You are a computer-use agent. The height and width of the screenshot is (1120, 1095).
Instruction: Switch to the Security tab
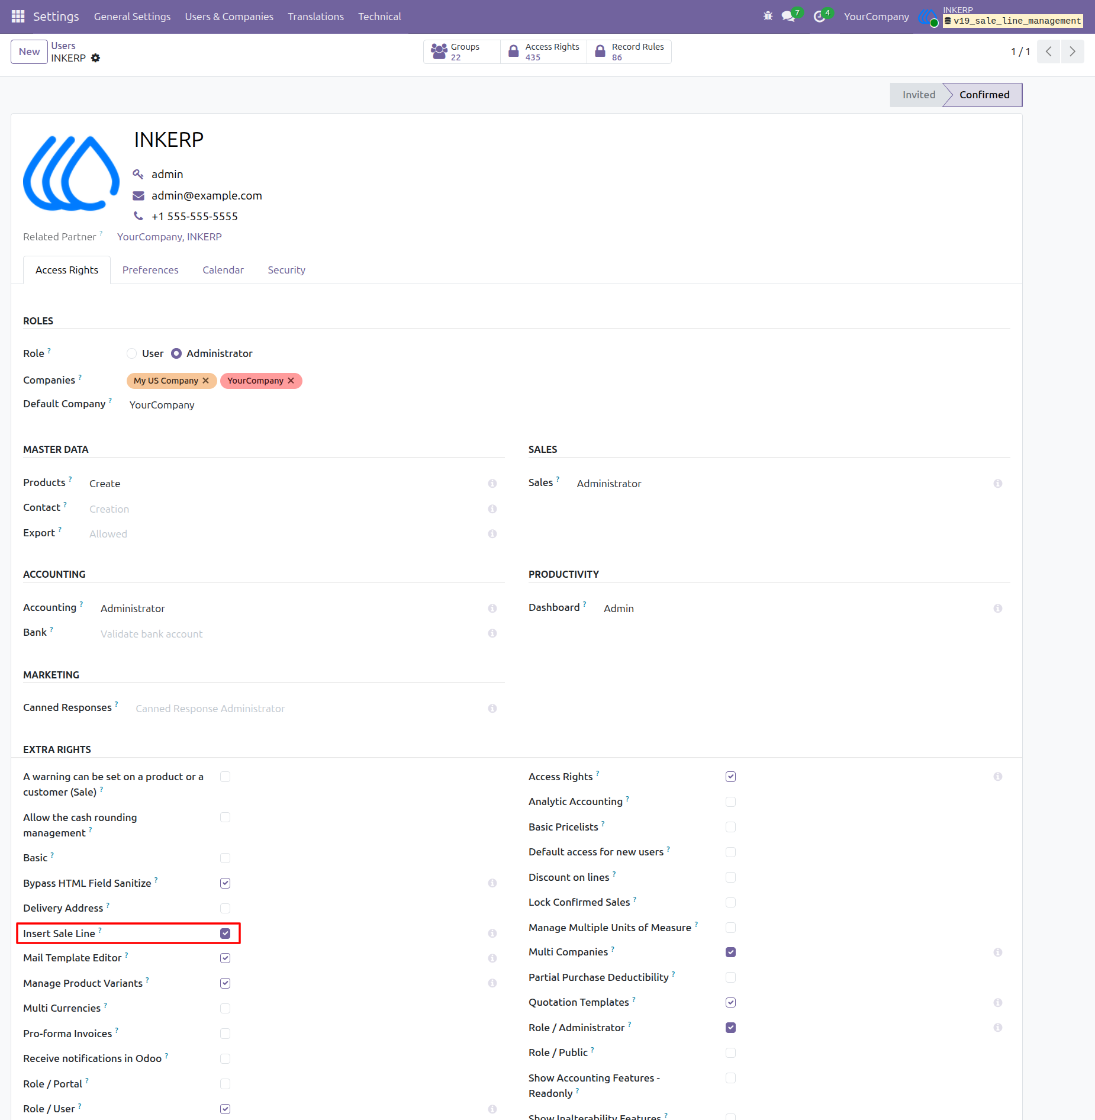tap(286, 270)
